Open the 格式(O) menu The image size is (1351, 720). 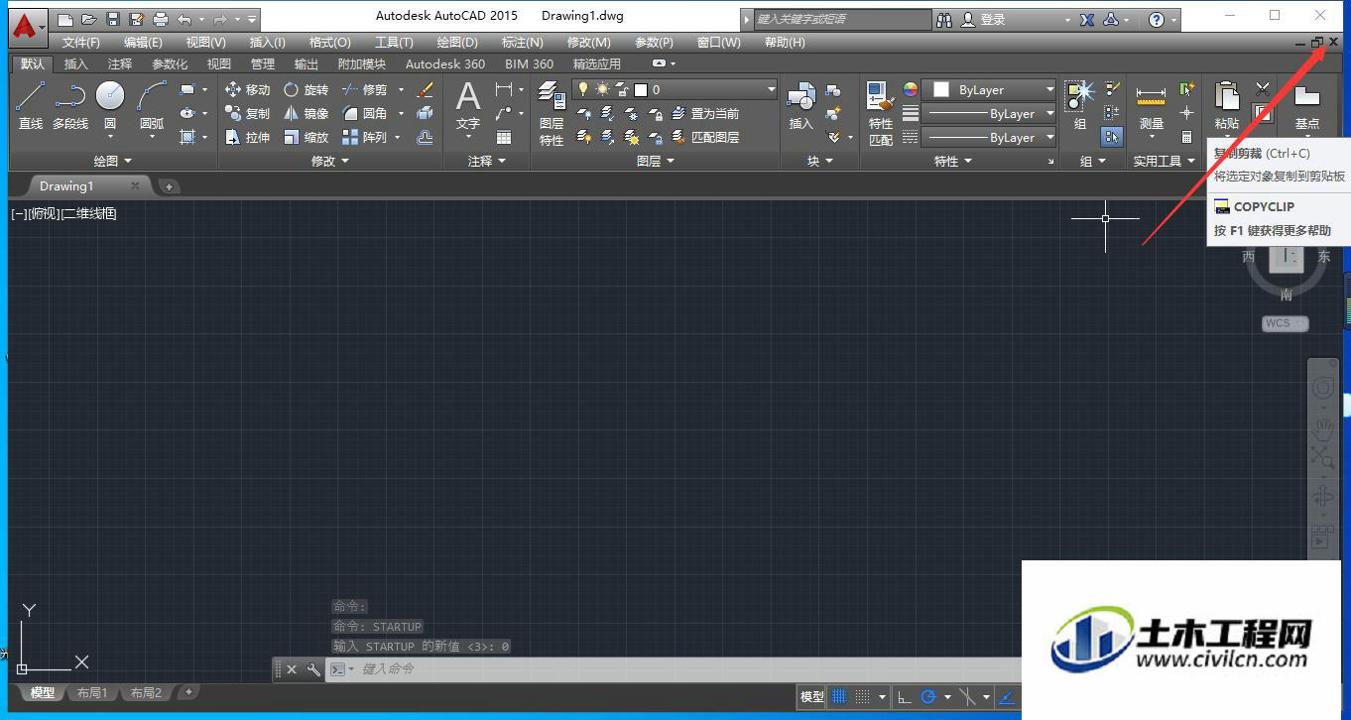[330, 43]
